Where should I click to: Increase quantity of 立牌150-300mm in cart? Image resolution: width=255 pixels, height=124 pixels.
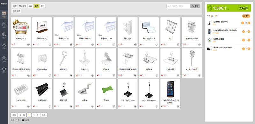[x=249, y=23]
